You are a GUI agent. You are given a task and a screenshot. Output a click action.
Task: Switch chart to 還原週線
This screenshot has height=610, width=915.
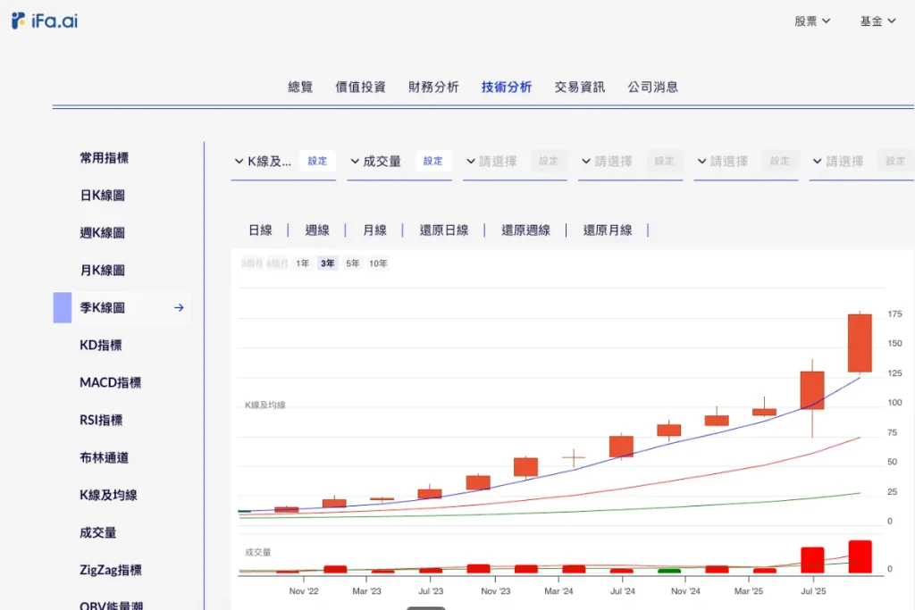(525, 230)
